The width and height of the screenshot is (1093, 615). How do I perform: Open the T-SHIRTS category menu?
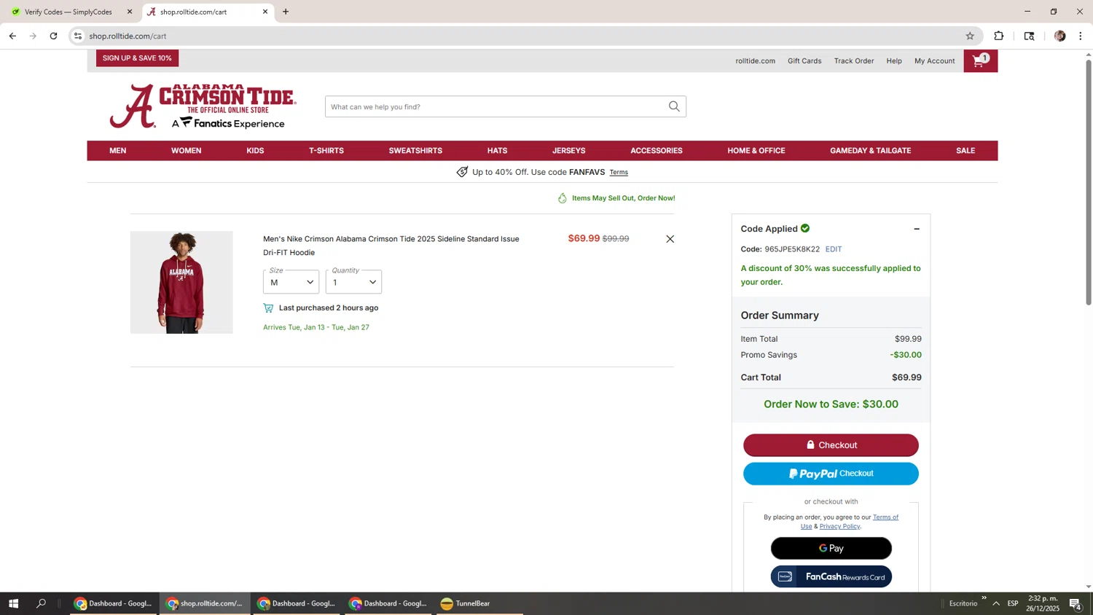(326, 151)
